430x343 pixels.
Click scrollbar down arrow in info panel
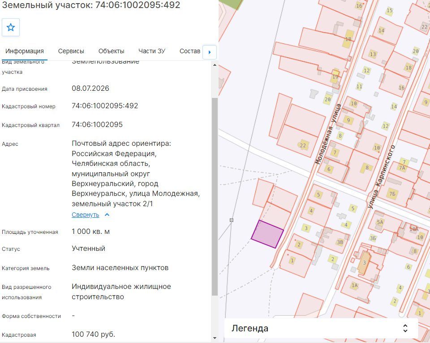215,339
